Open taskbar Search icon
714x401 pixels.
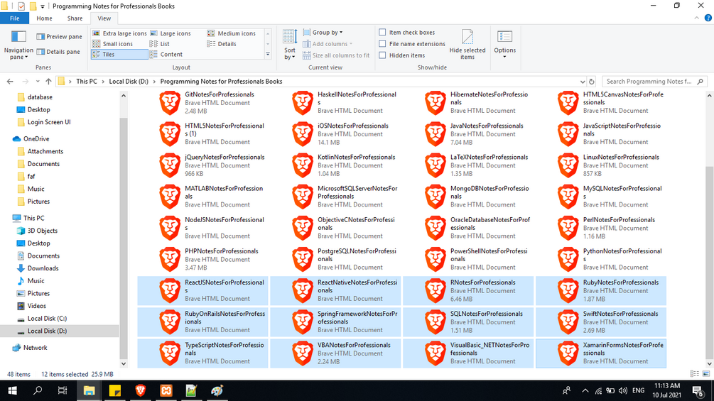coord(38,390)
